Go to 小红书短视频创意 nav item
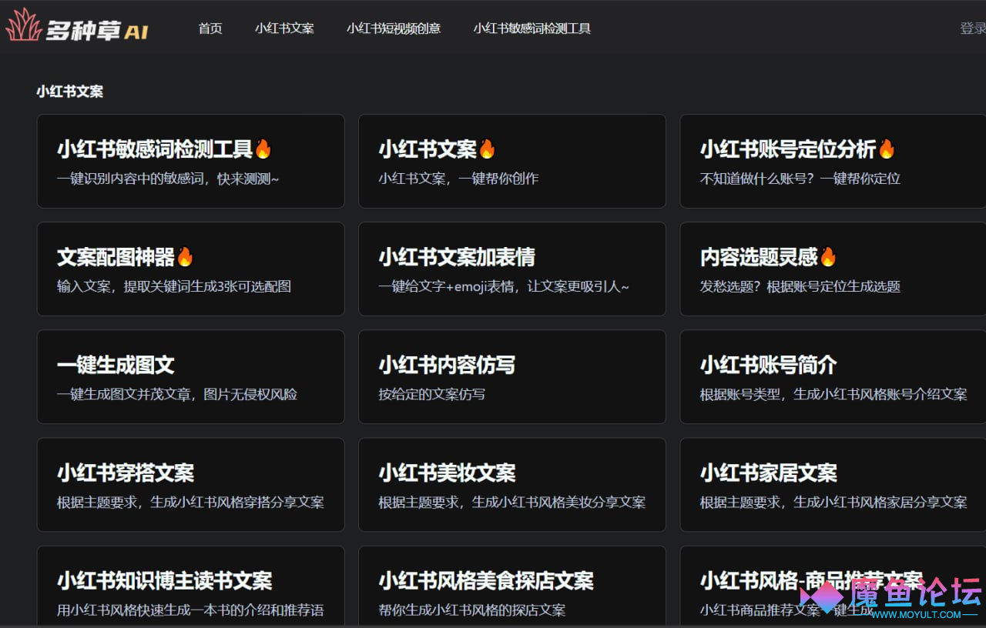Screen dimensions: 986x628 [x=394, y=28]
